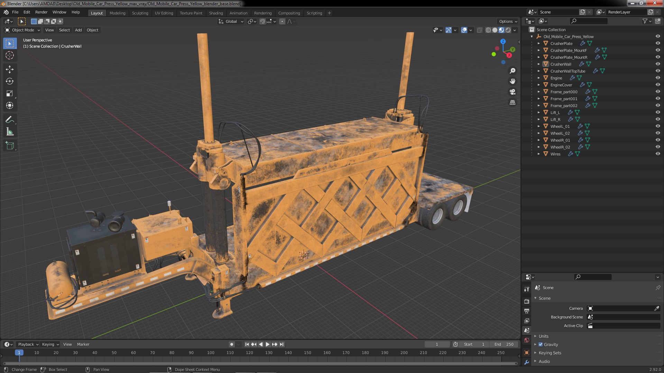Select the Move tool in toolbar
664x373 pixels.
tap(10, 69)
